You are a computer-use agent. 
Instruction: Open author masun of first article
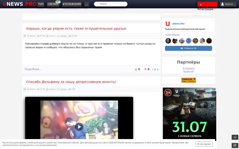52,36
